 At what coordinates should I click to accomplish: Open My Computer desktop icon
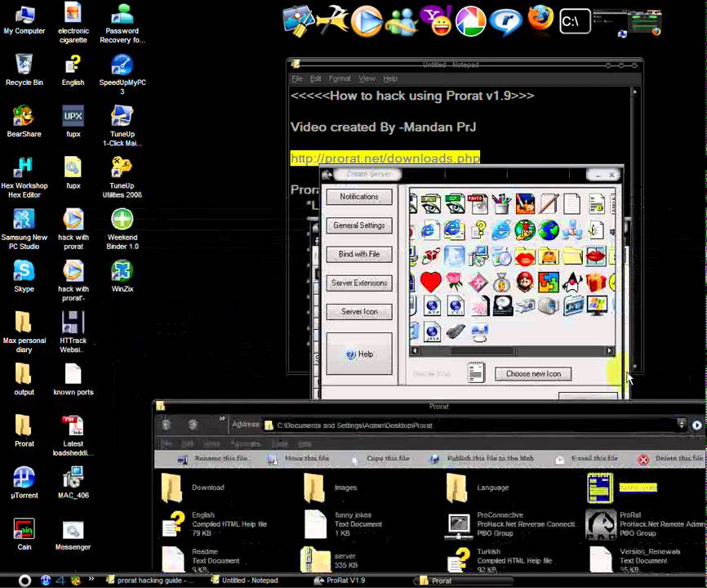(x=24, y=20)
